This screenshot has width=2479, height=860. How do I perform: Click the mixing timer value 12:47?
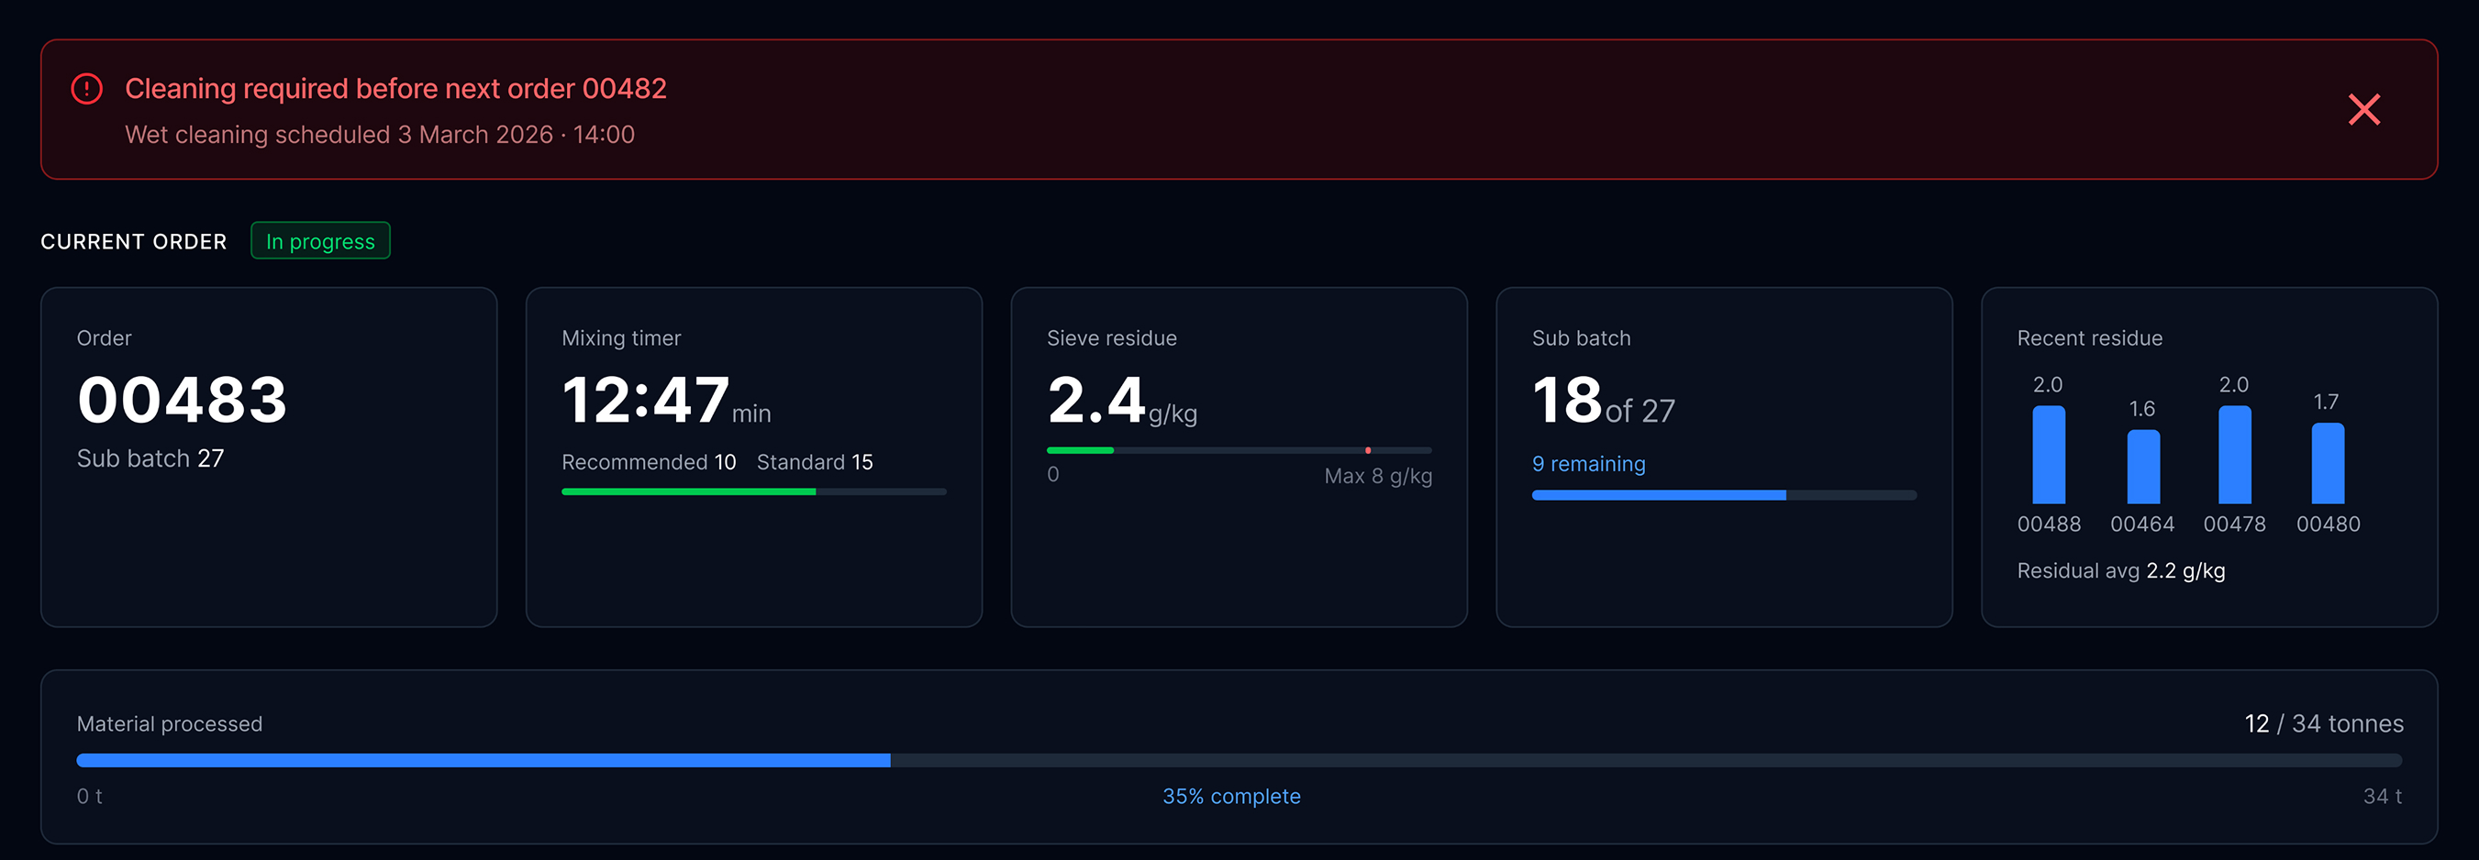click(x=646, y=399)
